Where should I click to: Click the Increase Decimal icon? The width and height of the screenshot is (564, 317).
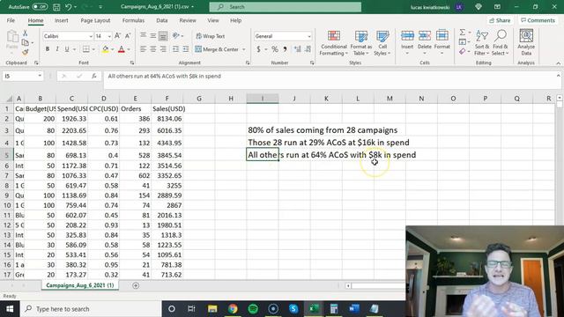(x=298, y=49)
